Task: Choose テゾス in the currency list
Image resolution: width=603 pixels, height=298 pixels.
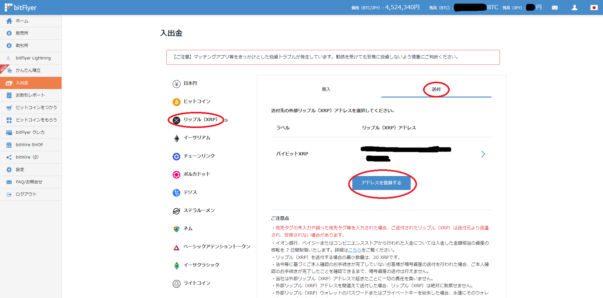Action: pyautogui.click(x=190, y=193)
